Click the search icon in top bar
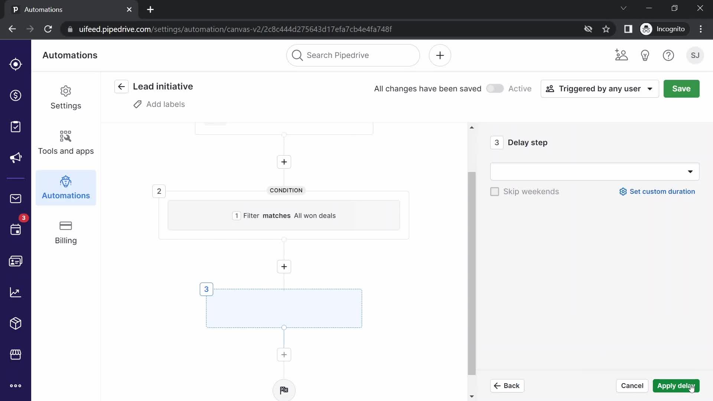 coord(297,55)
